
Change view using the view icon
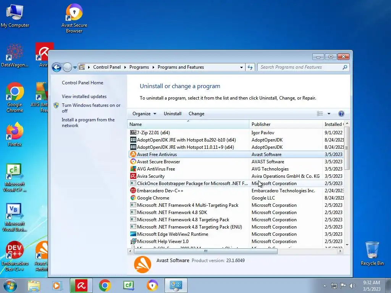(x=320, y=114)
